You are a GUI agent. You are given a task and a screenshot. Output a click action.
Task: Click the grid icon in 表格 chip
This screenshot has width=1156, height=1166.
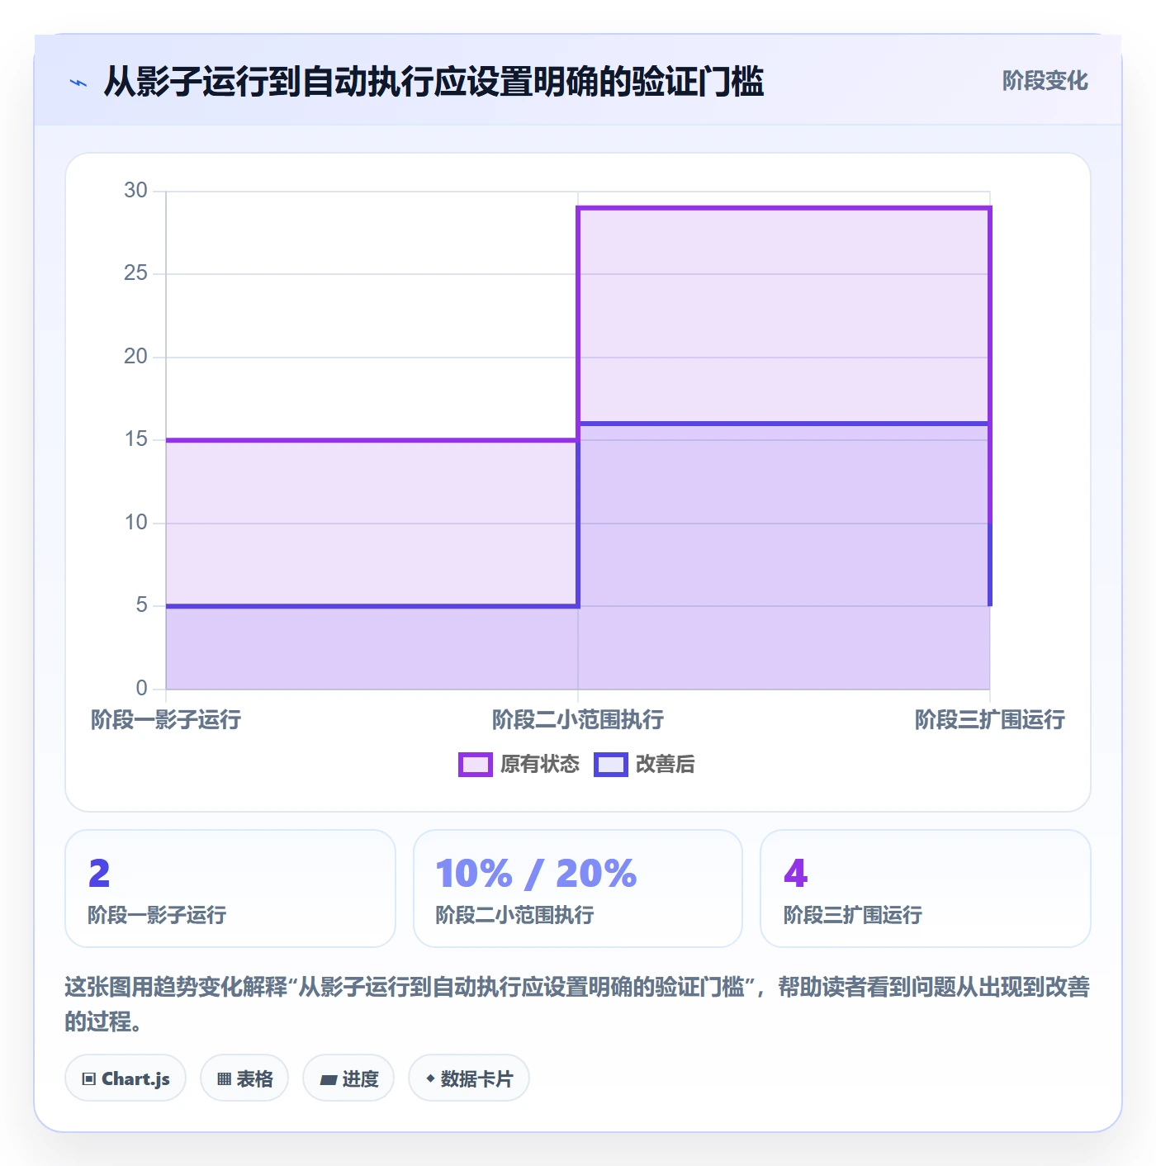pyautogui.click(x=224, y=1079)
